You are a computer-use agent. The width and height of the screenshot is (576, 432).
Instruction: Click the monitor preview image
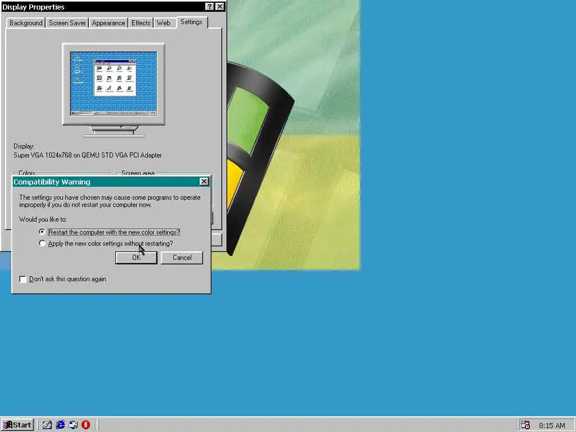coord(114,90)
